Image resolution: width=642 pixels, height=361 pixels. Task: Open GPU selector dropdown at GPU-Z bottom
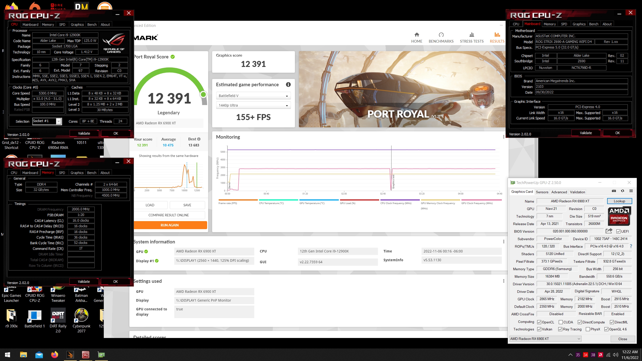545,339
